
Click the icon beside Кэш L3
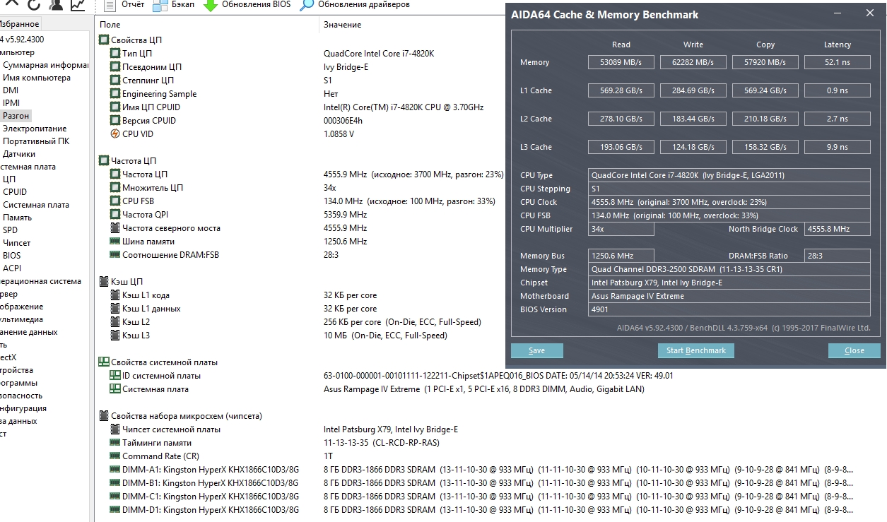(115, 336)
